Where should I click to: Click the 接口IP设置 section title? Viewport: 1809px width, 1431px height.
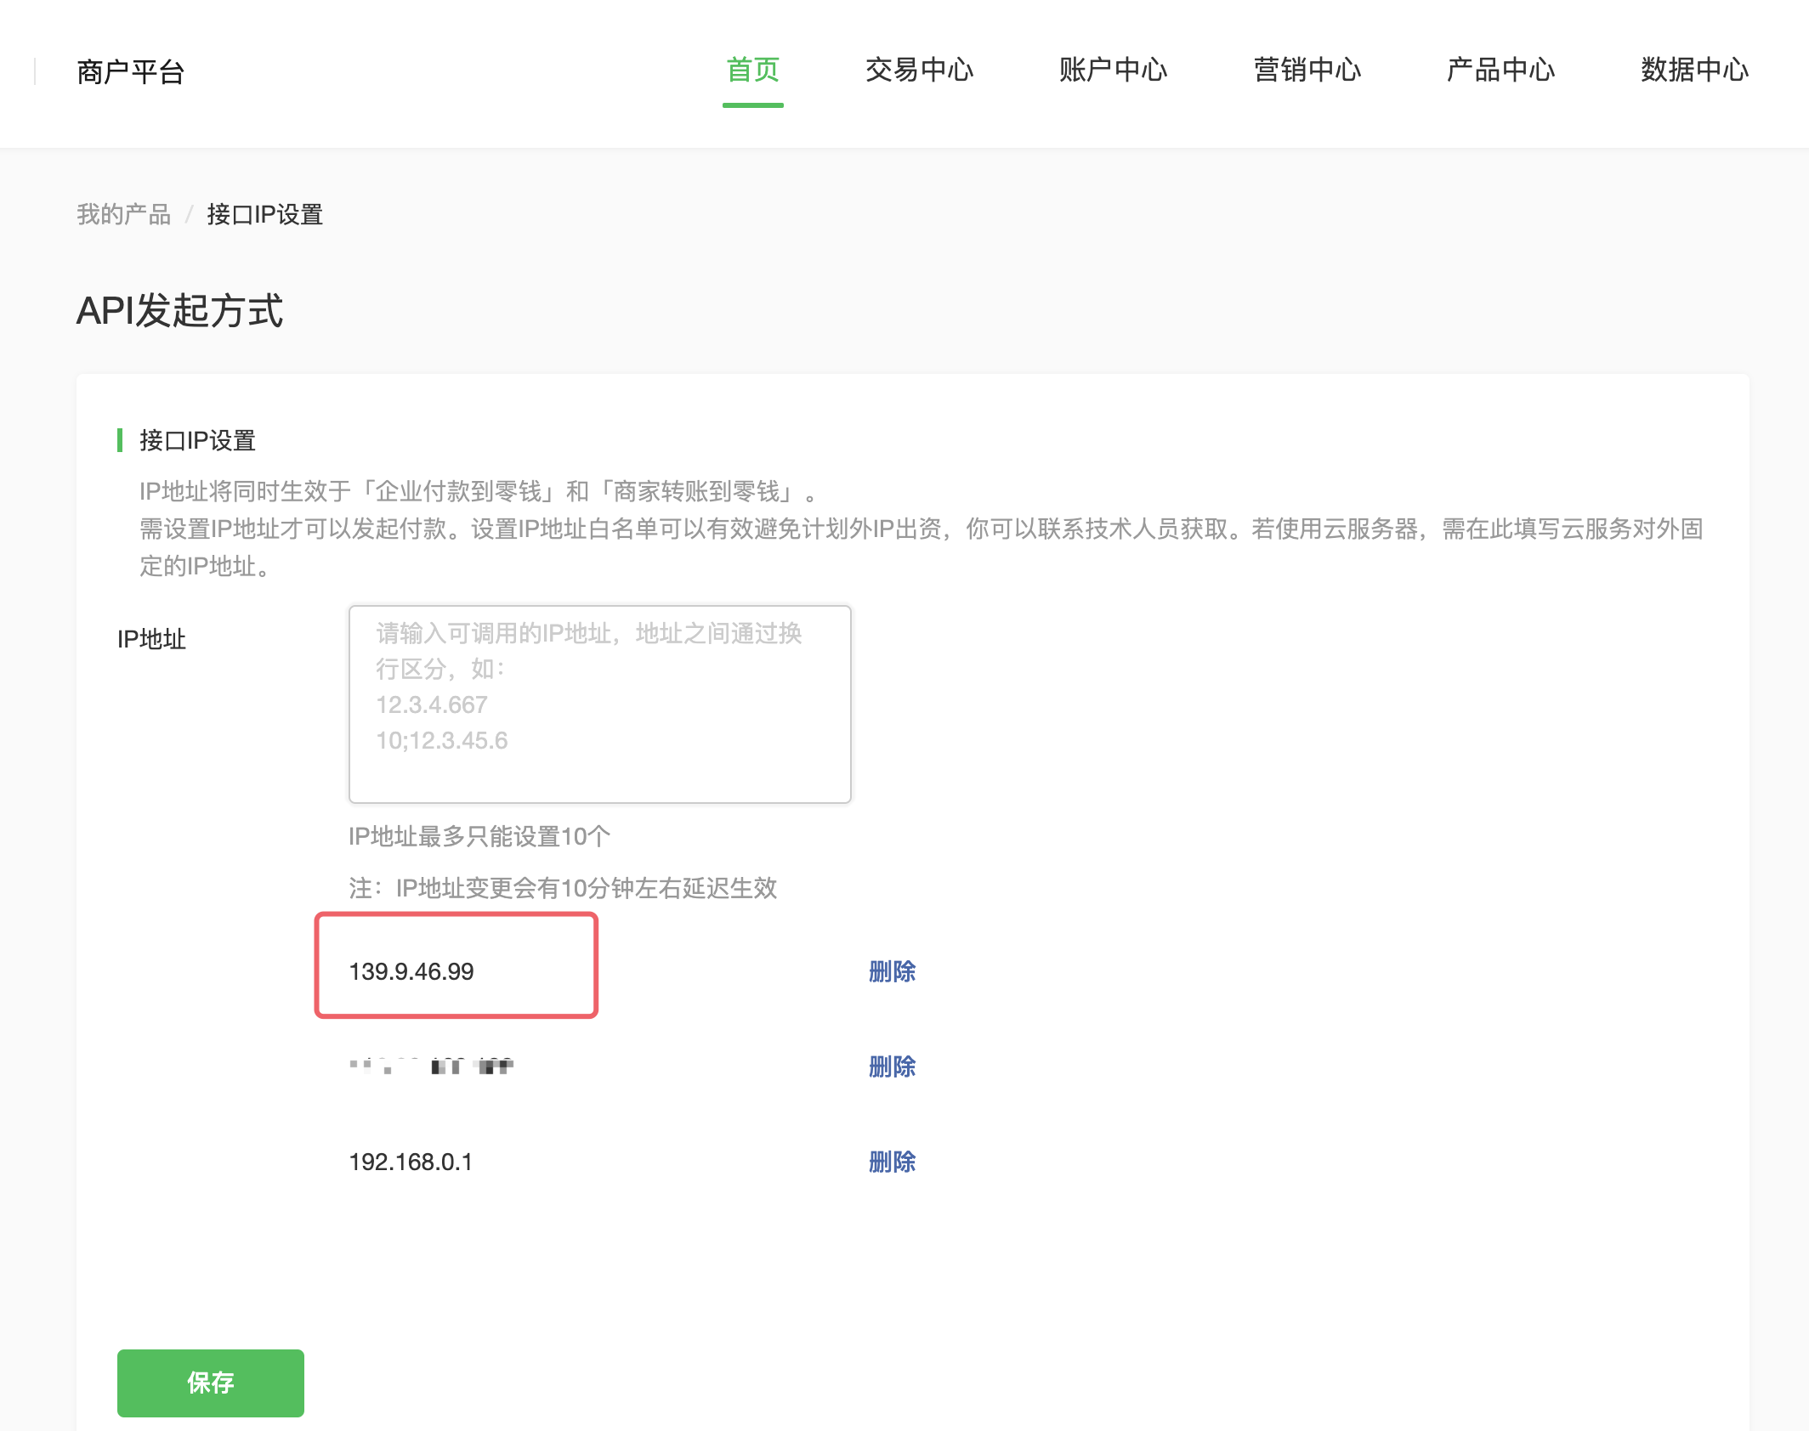(197, 440)
